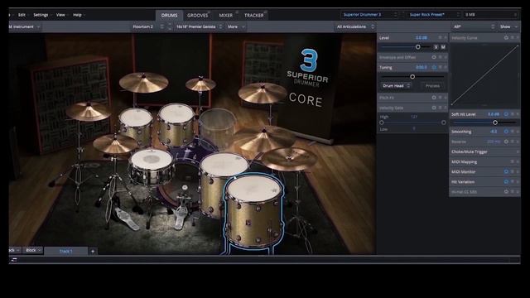530x298 pixels.
Task: Mute the drum with M button
Action: [x=443, y=47]
